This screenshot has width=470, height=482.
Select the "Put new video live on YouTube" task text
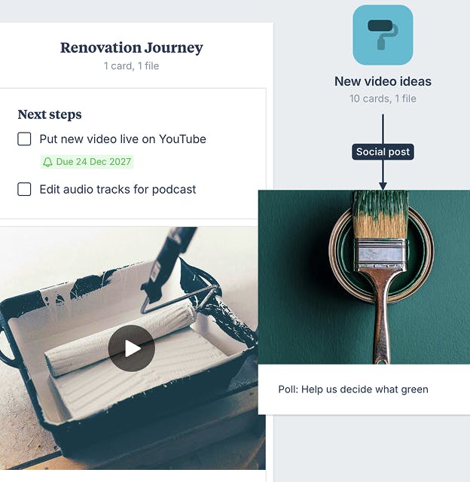point(123,139)
